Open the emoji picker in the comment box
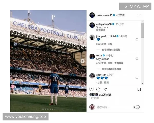 [x=138, y=107]
